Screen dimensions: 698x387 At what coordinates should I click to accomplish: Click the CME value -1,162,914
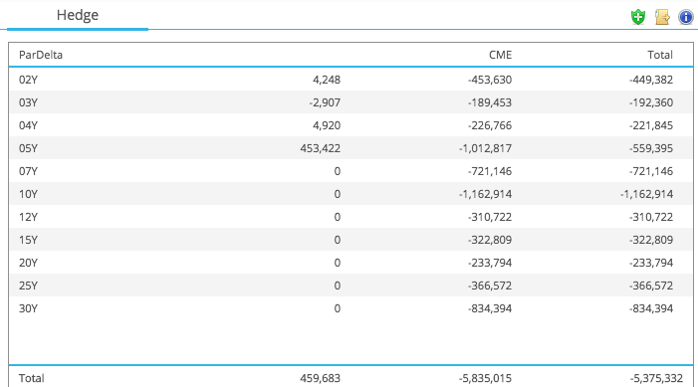click(x=485, y=194)
